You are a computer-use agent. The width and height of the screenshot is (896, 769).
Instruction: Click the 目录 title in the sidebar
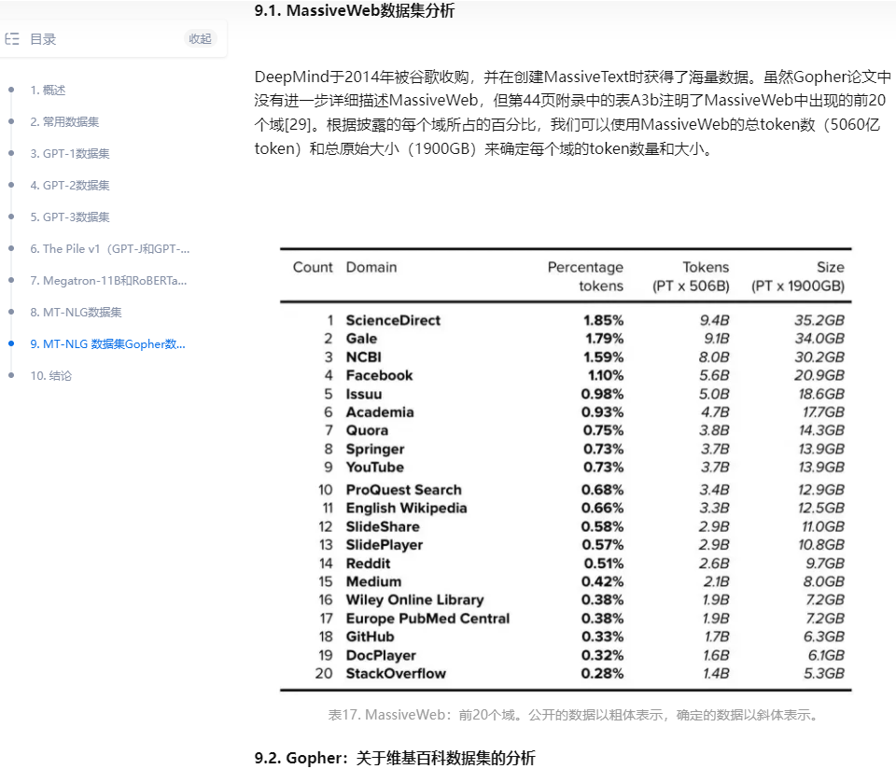[43, 39]
